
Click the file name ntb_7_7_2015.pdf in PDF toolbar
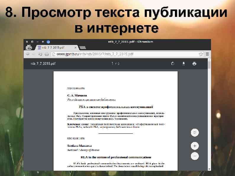pos(43,64)
